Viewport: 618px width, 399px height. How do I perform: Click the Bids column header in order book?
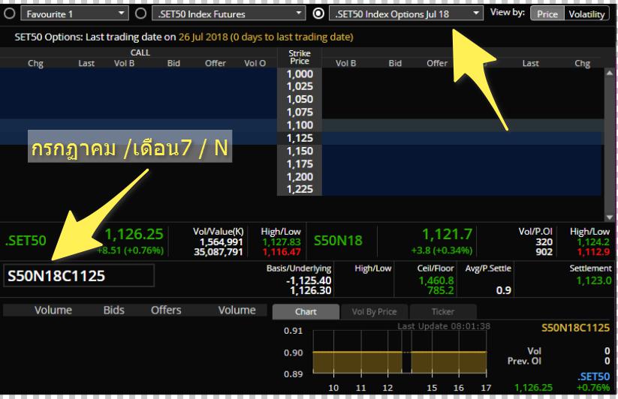(114, 310)
